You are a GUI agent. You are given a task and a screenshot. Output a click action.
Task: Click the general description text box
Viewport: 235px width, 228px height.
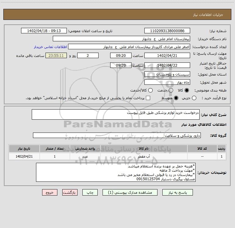click(x=116, y=114)
